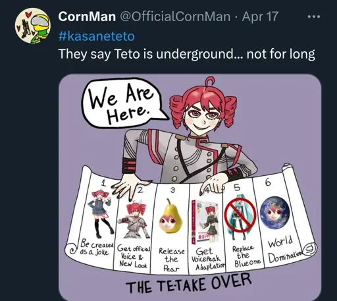Click the tweet text about Teto underground
The width and height of the screenshot is (337, 301).
pos(187,54)
